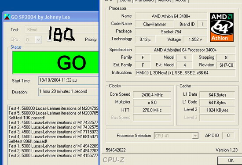Switch to the Memory tab

tap(164, 1)
